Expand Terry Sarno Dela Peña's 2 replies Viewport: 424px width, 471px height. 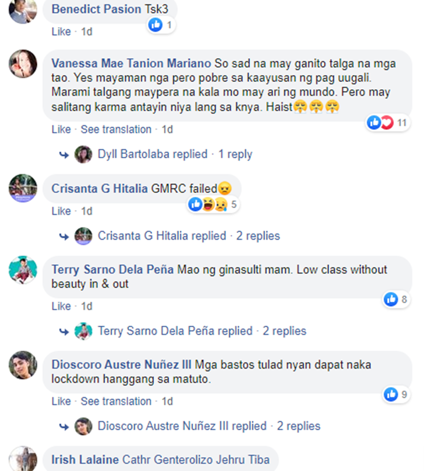(x=202, y=331)
